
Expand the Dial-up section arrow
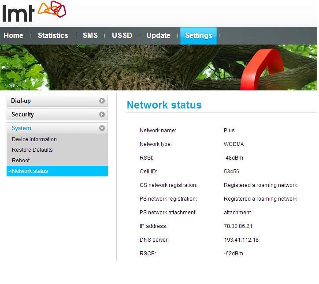click(102, 101)
